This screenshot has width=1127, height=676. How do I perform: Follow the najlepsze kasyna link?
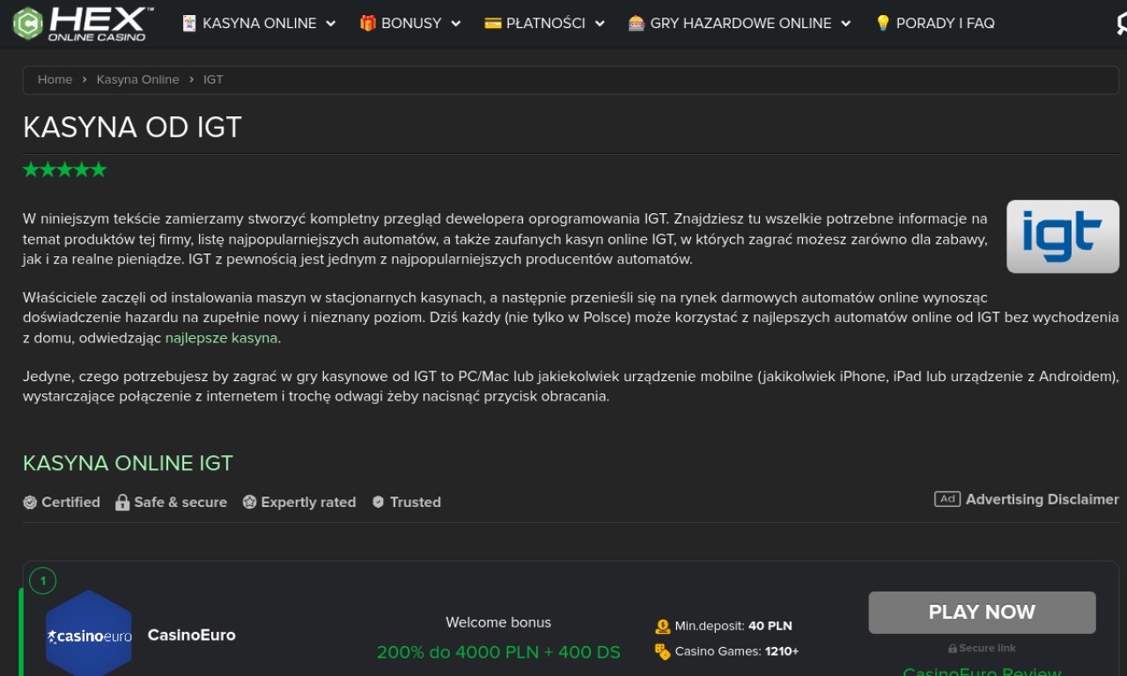click(x=221, y=338)
